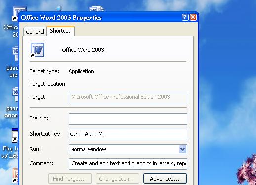Click the desktop Word file icon behind title bar
The height and width of the screenshot is (185, 256).
(x=97, y=9)
